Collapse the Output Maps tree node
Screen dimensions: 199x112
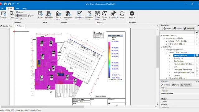[161, 47]
